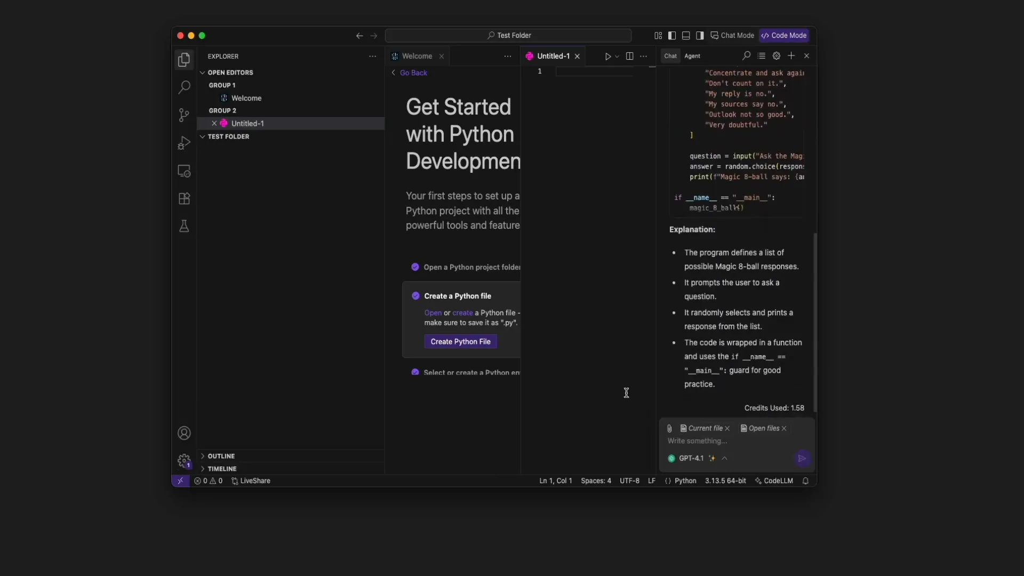Viewport: 1024px width, 576px height.
Task: Toggle Select or create Python environment step
Action: (x=415, y=372)
